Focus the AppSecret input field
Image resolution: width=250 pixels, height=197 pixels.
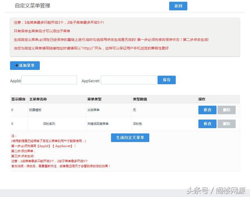[129, 80]
